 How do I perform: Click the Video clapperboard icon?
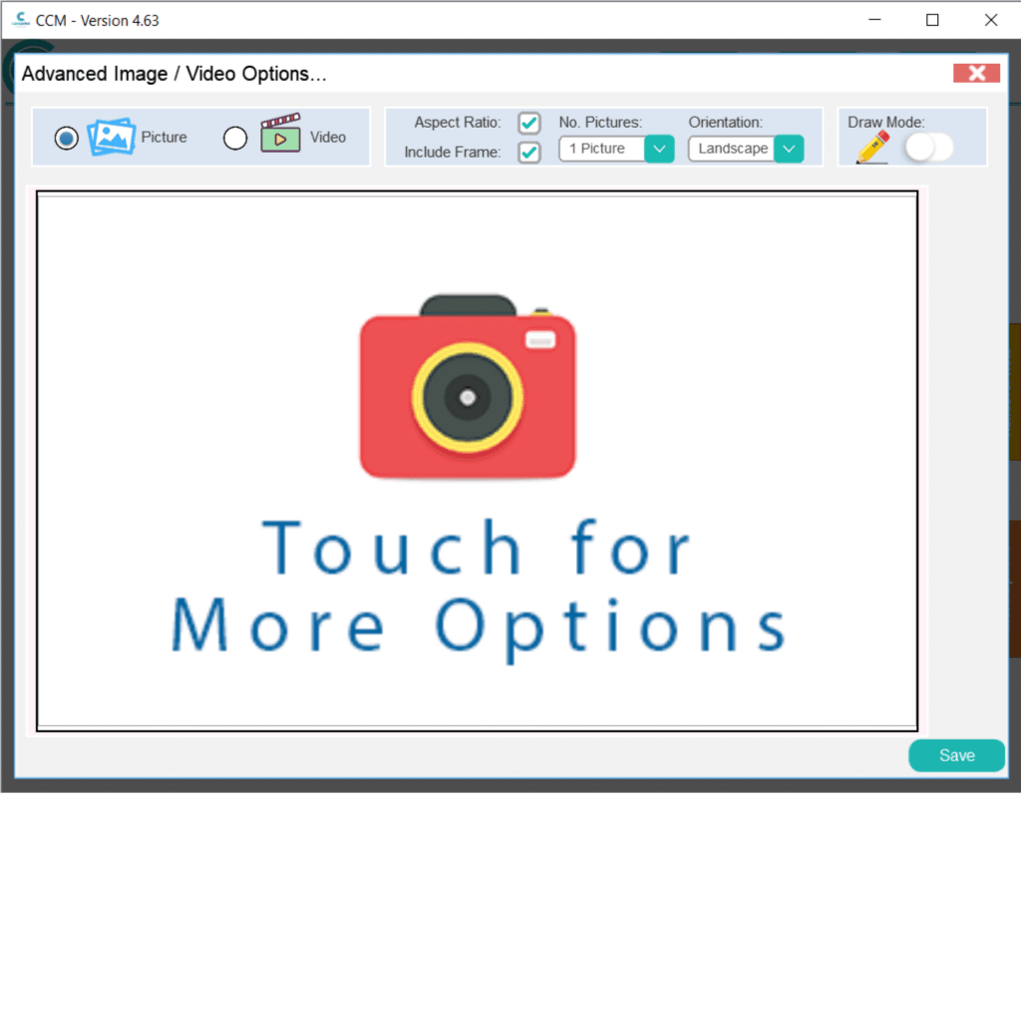pyautogui.click(x=280, y=133)
